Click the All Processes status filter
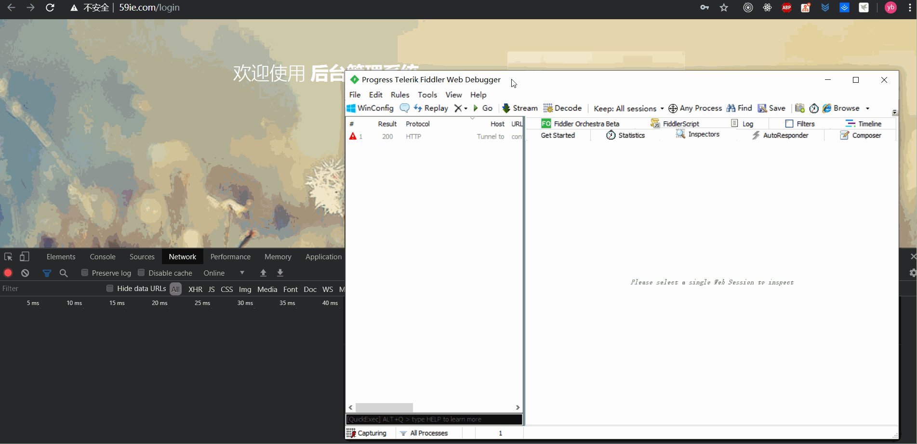The image size is (917, 444). (x=424, y=433)
